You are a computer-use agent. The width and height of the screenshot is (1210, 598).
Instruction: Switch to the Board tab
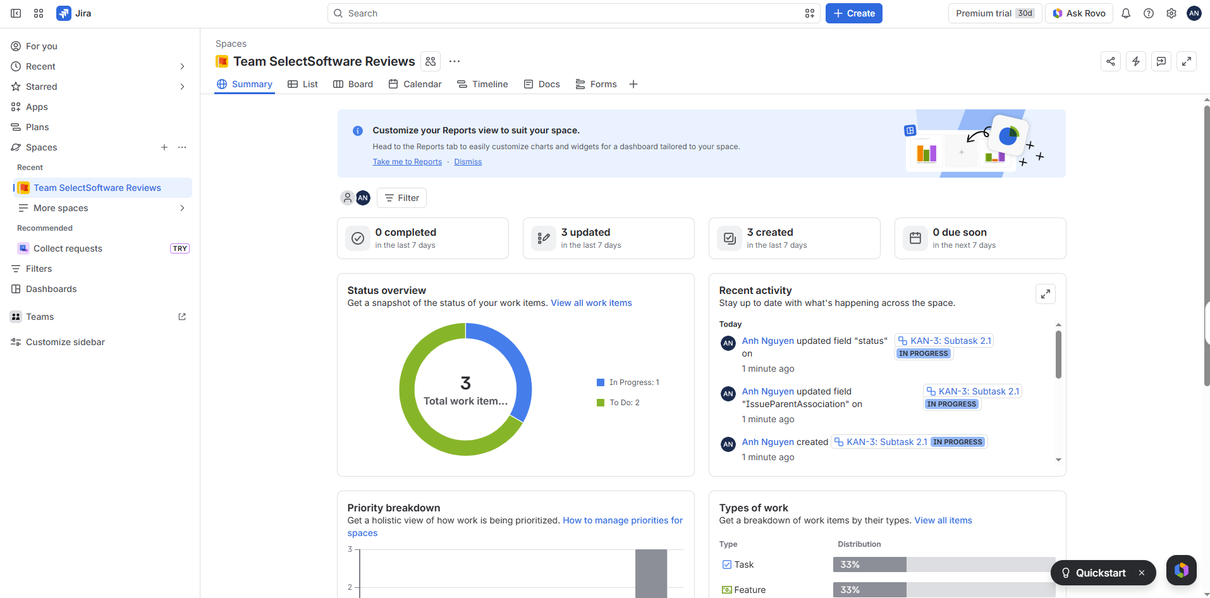click(x=353, y=84)
